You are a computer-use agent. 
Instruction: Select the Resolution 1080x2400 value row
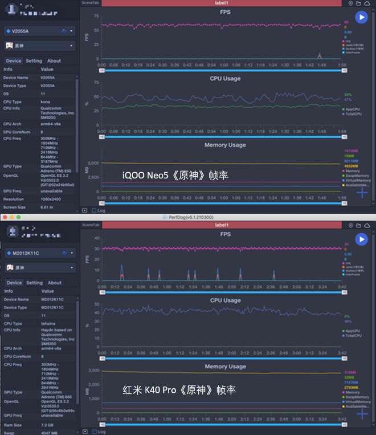click(x=39, y=199)
